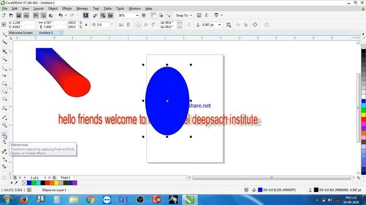This screenshot has height=205, width=366.
Task: Cut the selected object
Action: 35,15
